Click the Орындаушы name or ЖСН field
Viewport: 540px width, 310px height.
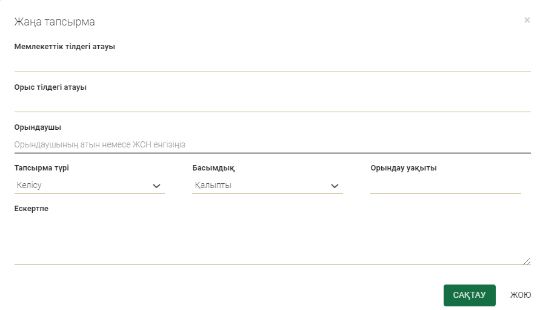click(x=272, y=144)
